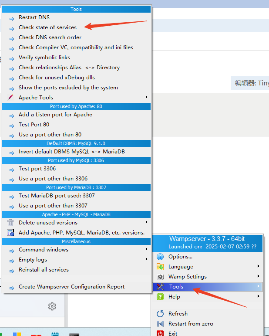
Task: Click the trash icon beside Delete unused versions
Action: pyautogui.click(x=10, y=223)
